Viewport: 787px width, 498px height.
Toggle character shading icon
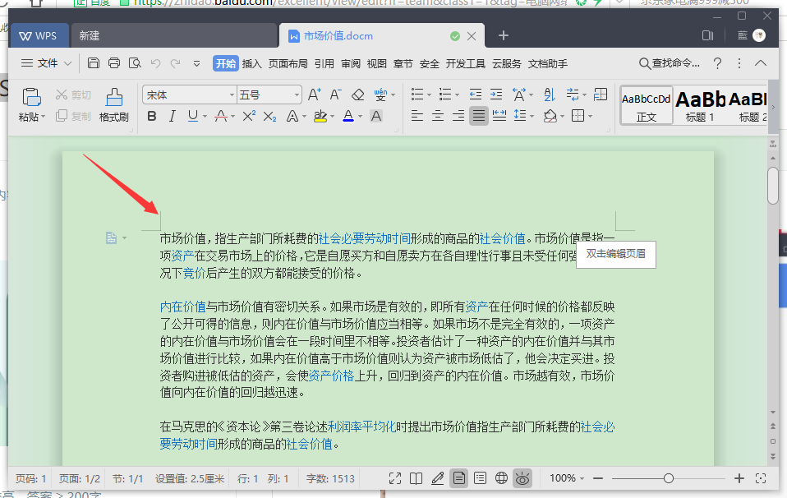(x=376, y=116)
